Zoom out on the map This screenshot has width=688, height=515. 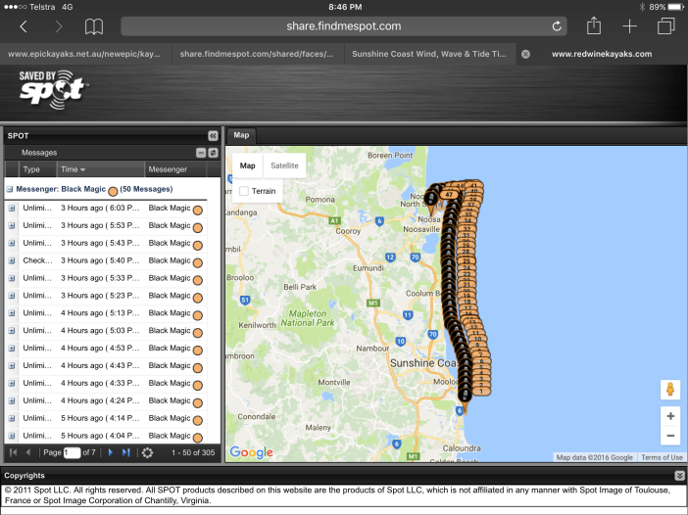670,437
